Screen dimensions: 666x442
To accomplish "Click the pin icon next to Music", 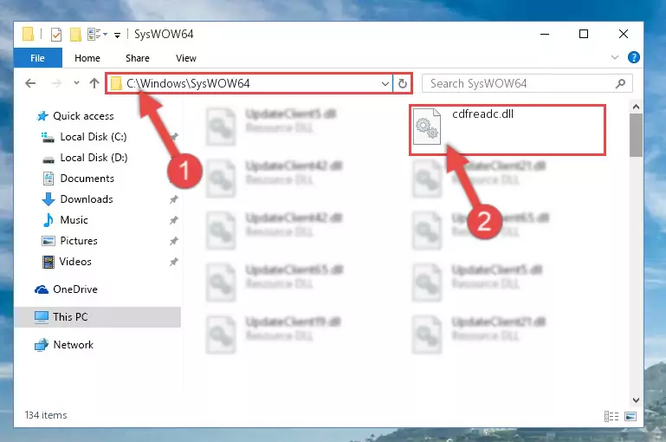I will click(174, 220).
